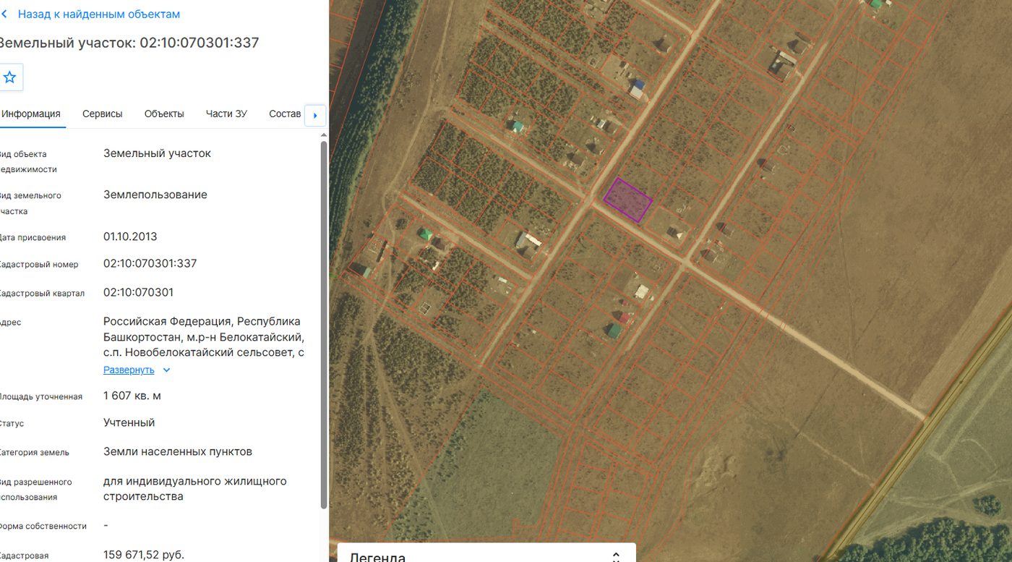
Task: Open 'Назад к найденным объектам' link
Action: pos(99,14)
